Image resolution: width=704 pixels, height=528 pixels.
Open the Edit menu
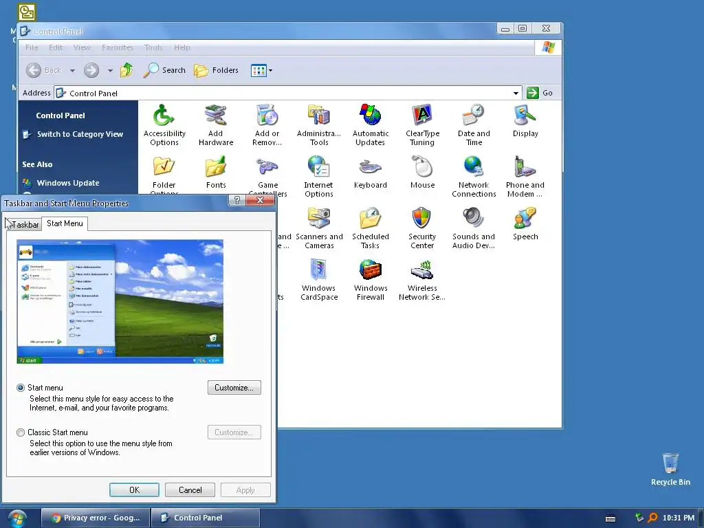pos(56,47)
